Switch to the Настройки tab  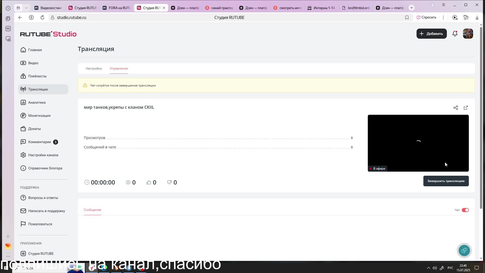pyautogui.click(x=94, y=69)
